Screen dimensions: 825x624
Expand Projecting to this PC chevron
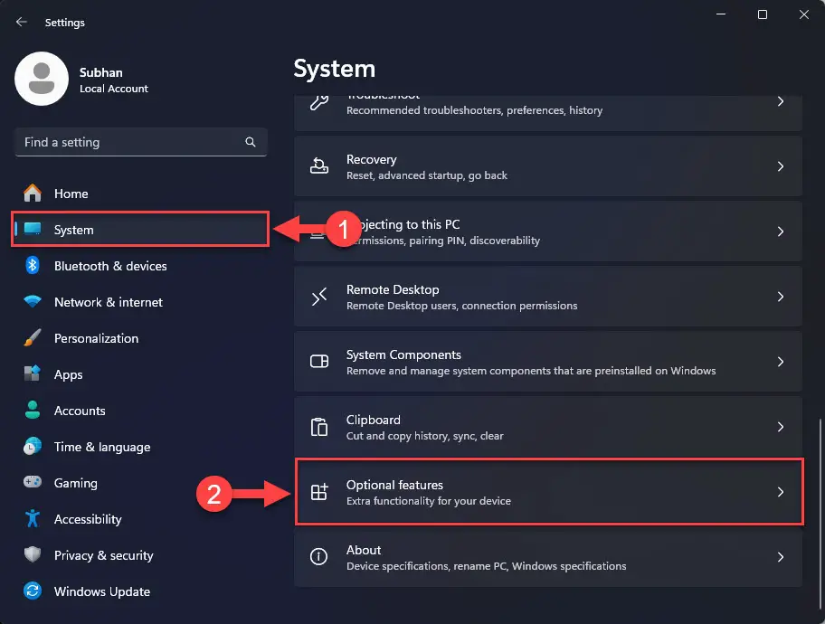781,232
